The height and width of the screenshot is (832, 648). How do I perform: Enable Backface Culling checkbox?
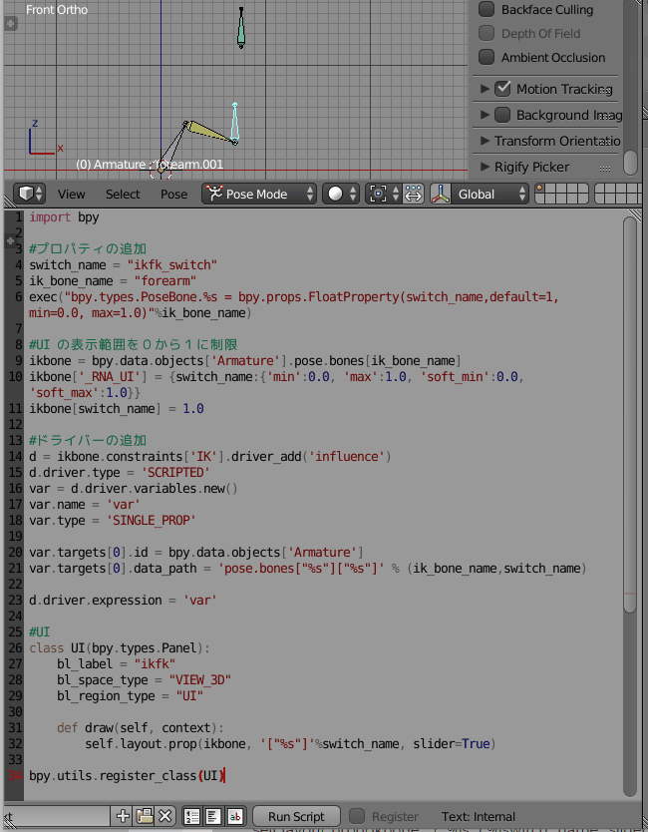click(486, 9)
